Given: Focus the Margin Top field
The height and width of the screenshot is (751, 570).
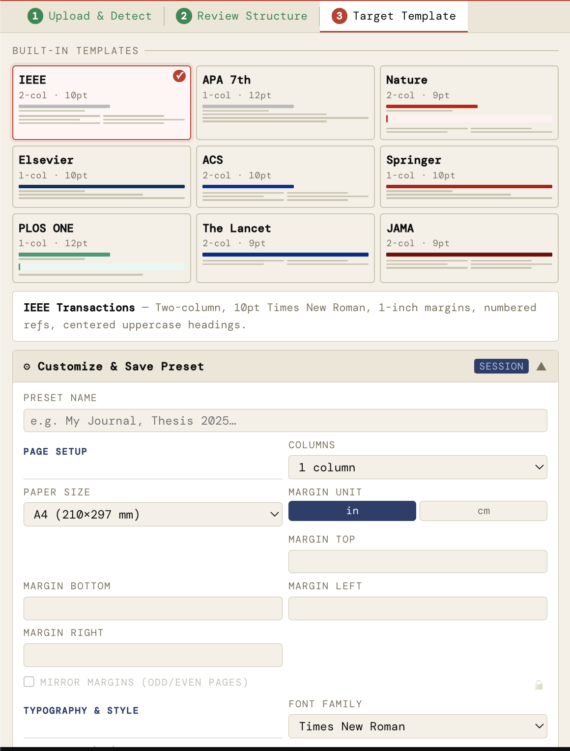Looking at the screenshot, I should click(417, 561).
